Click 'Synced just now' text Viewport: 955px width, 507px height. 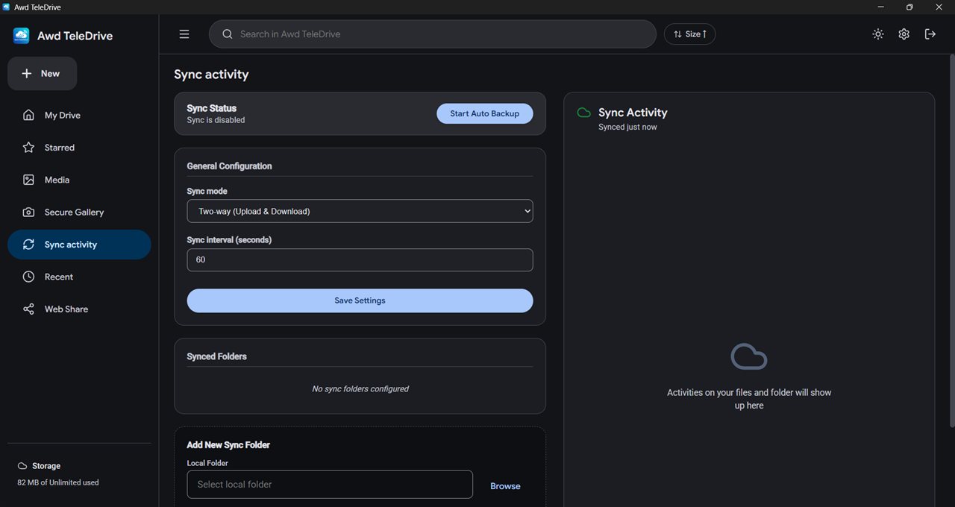[627, 127]
